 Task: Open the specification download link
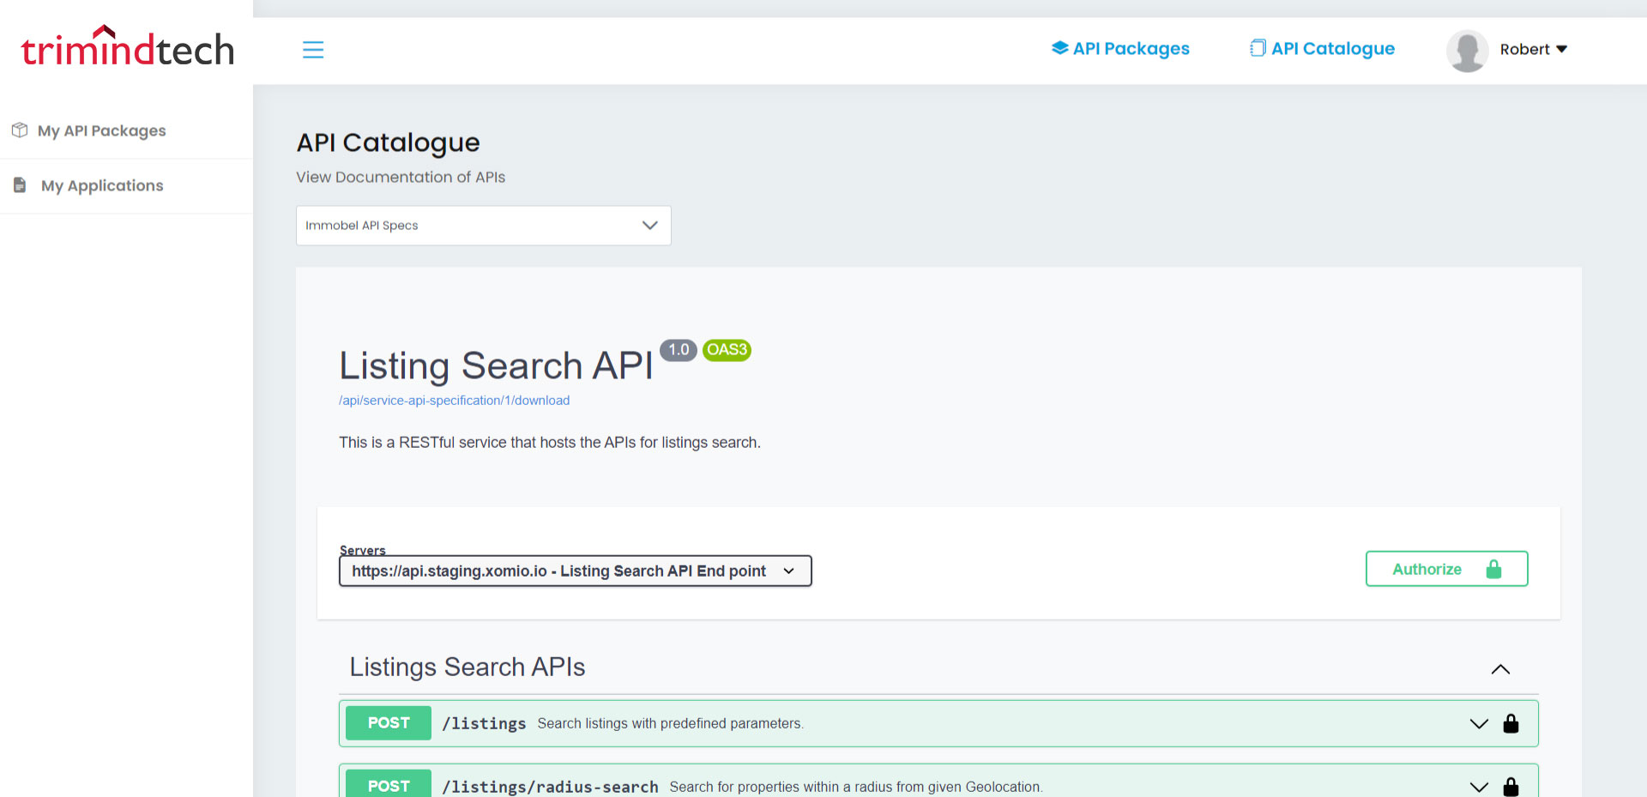coord(454,401)
